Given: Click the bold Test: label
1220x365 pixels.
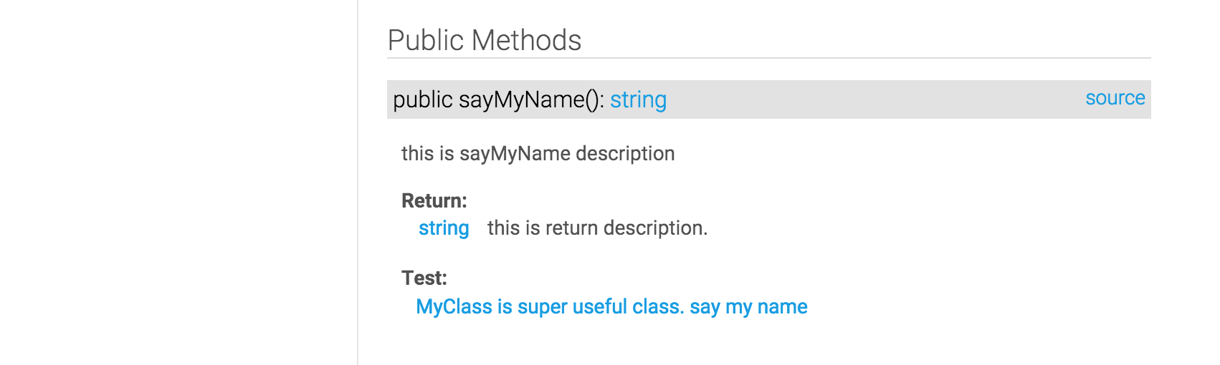Looking at the screenshot, I should pos(424,278).
